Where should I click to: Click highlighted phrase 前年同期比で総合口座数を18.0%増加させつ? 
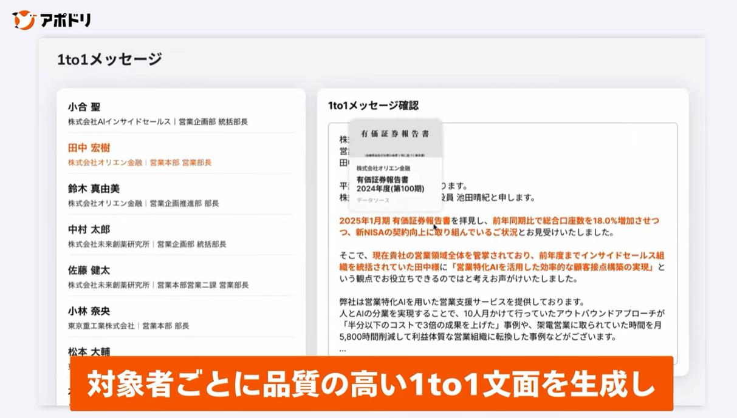576,221
